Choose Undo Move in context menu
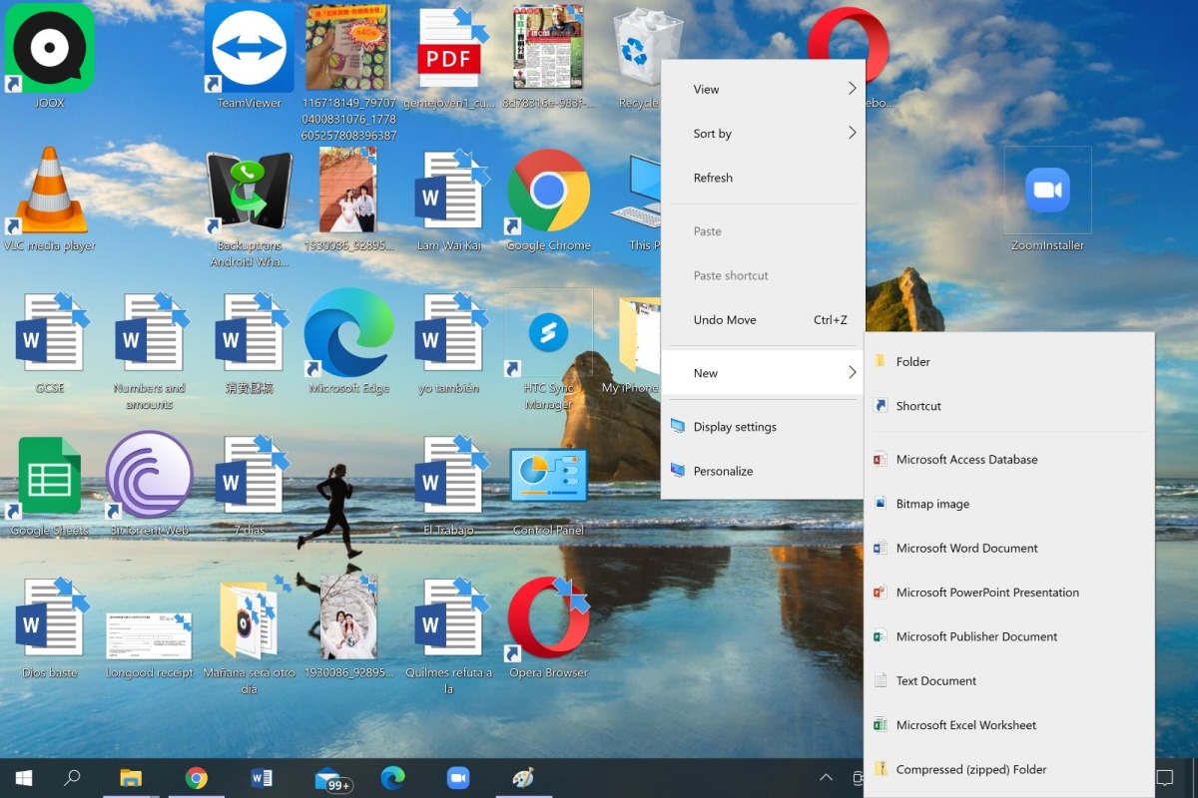 [x=763, y=319]
